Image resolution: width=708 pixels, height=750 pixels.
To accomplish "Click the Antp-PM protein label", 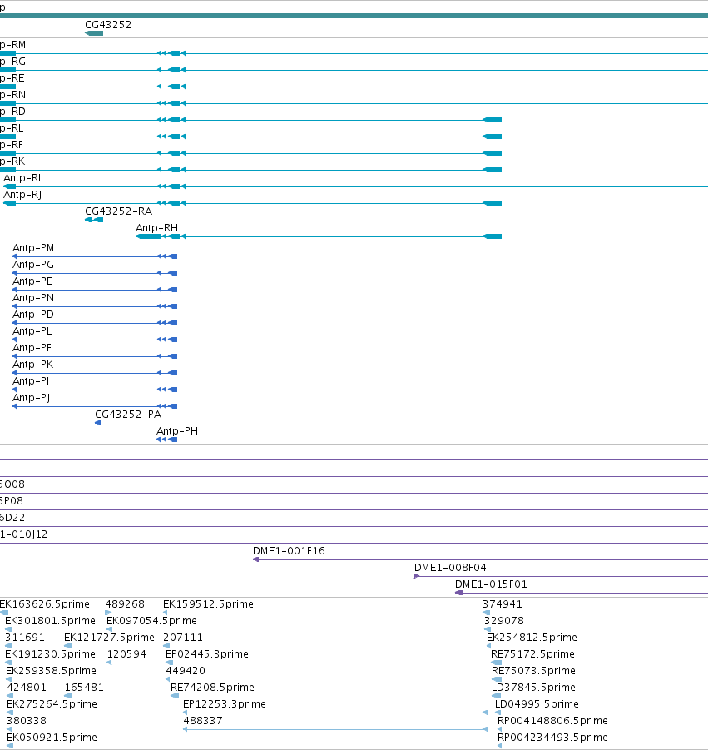I will [33, 248].
